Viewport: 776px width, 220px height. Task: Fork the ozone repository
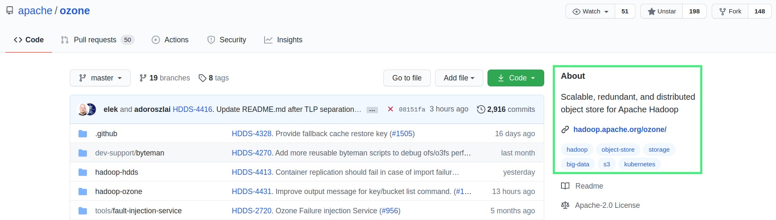[x=730, y=11]
